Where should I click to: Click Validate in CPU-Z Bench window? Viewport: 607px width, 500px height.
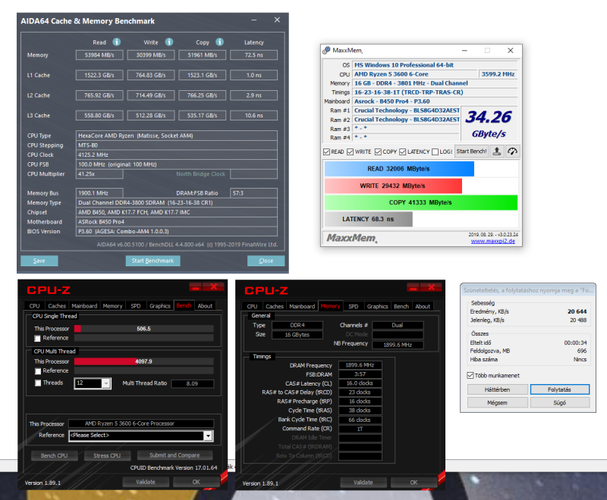(x=146, y=482)
